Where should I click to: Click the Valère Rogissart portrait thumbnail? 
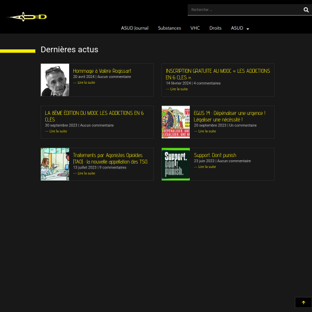click(55, 80)
